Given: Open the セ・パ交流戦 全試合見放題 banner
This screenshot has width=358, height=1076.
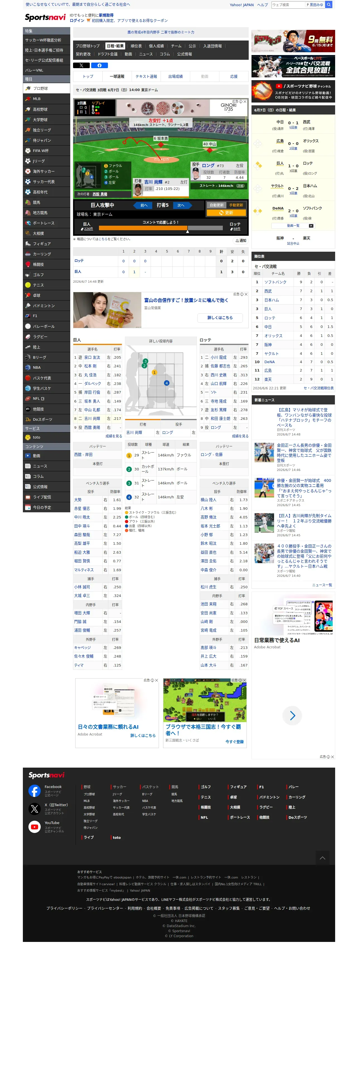Looking at the screenshot, I should coord(293,66).
